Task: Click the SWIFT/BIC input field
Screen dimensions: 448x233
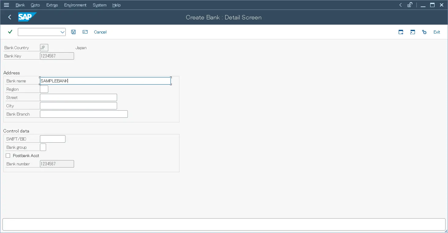Action: [52, 139]
